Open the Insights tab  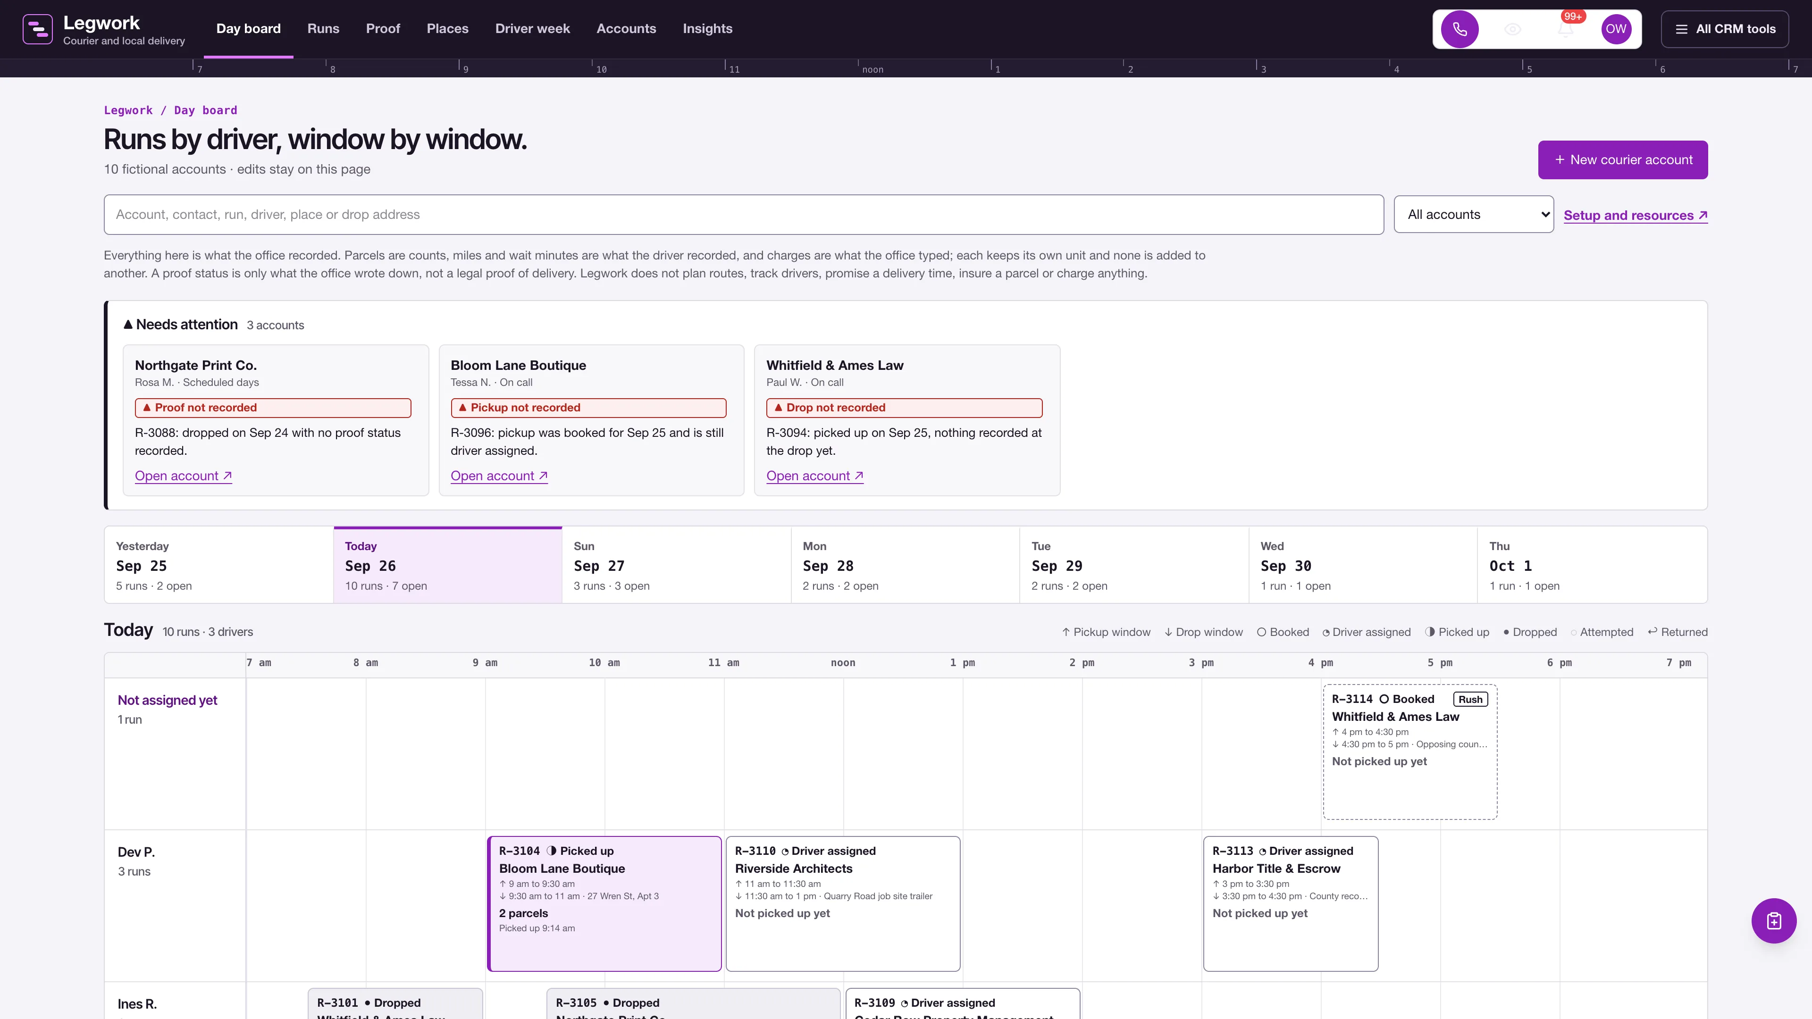[708, 29]
